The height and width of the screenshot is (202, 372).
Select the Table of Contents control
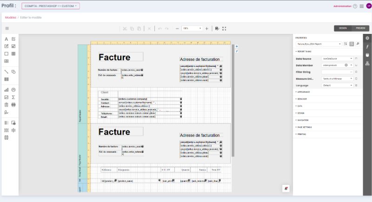[7, 123]
